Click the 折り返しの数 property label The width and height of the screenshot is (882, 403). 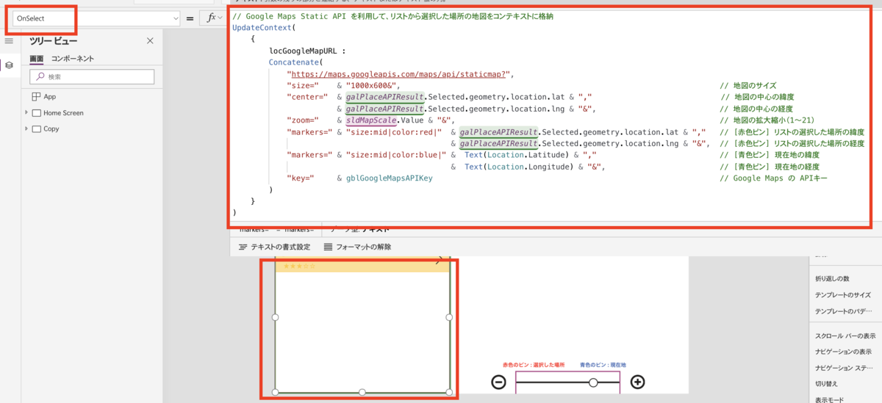[x=832, y=279]
